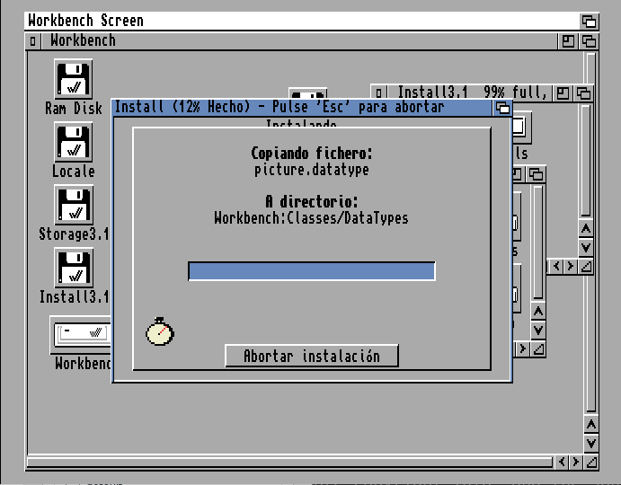
Task: Click the Workbench window's horizontal scrollbar track
Action: [x=288, y=463]
